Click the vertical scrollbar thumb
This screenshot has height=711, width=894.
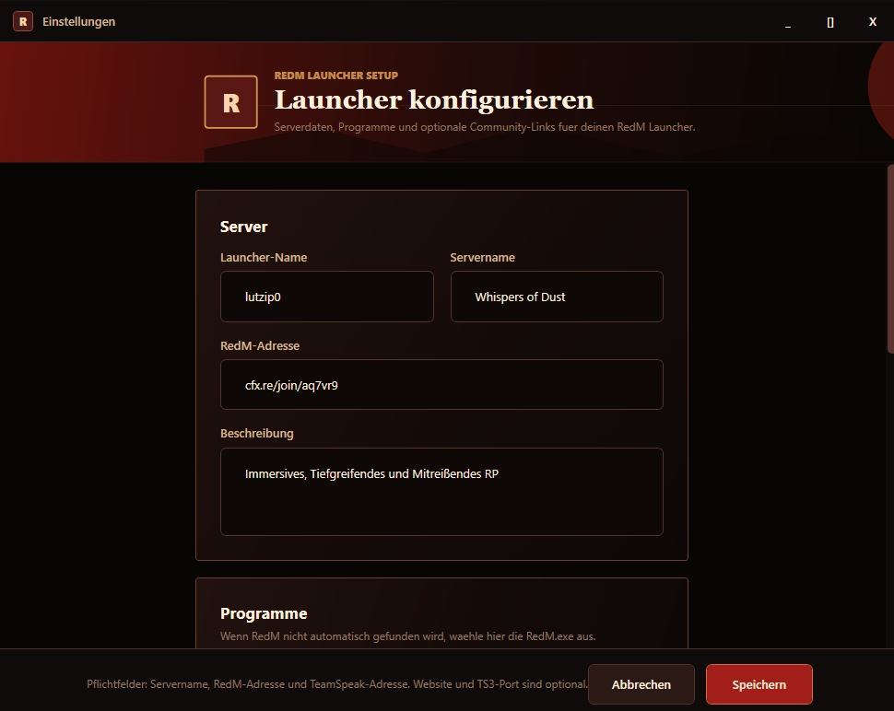[890, 259]
